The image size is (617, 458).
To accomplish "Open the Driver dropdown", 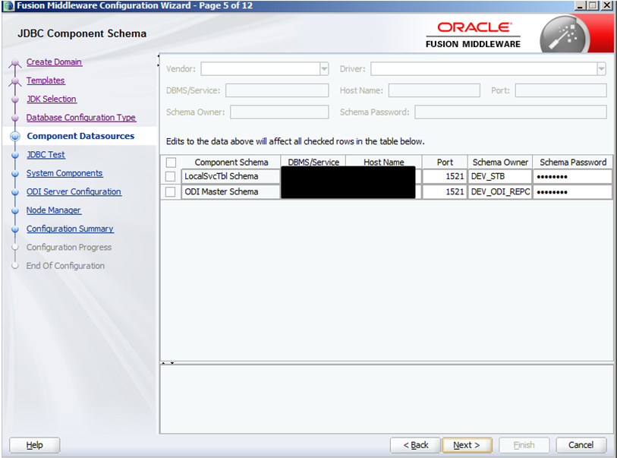I will (601, 69).
